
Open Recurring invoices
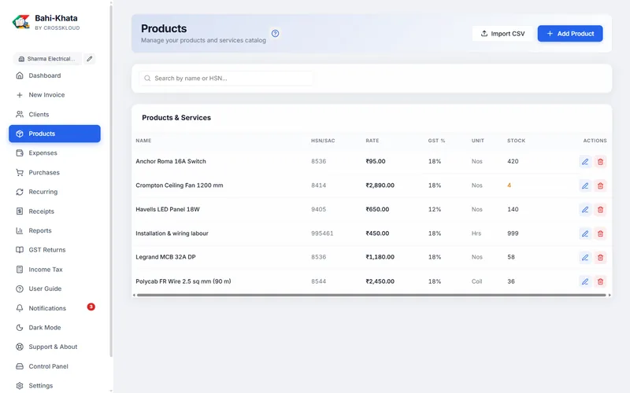[54, 192]
